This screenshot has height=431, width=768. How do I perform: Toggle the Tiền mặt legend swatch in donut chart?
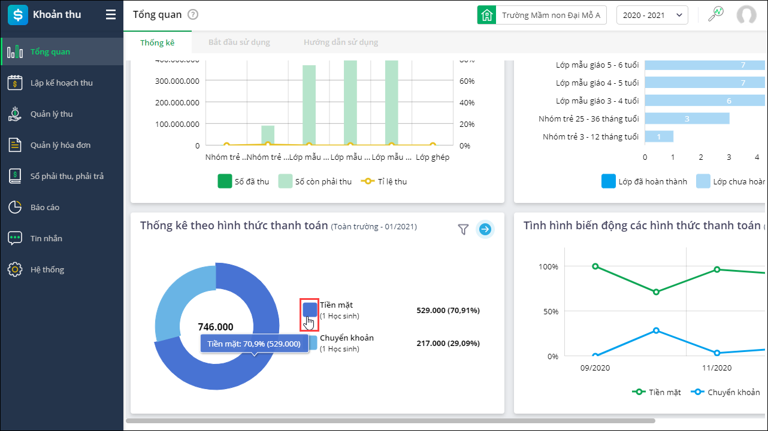pyautogui.click(x=310, y=309)
